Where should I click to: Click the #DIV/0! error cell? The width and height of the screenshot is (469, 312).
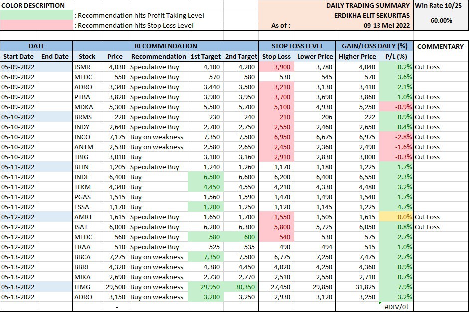click(396, 307)
